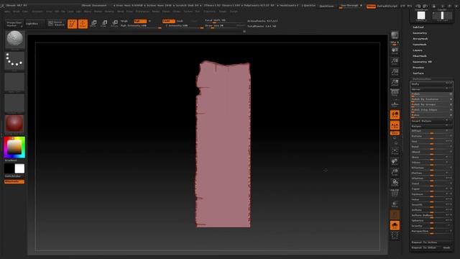Select the Scroll canvas icon

395,51
